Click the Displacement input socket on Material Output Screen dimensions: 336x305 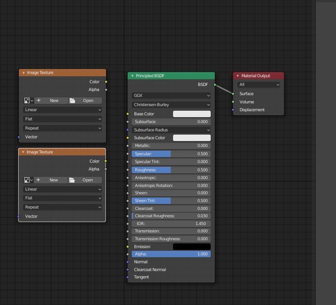[x=233, y=110]
